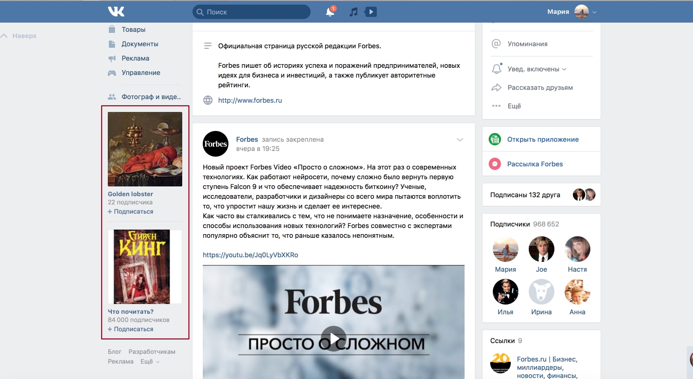
Task: Open the http://www.forbes.ru link
Action: click(250, 100)
